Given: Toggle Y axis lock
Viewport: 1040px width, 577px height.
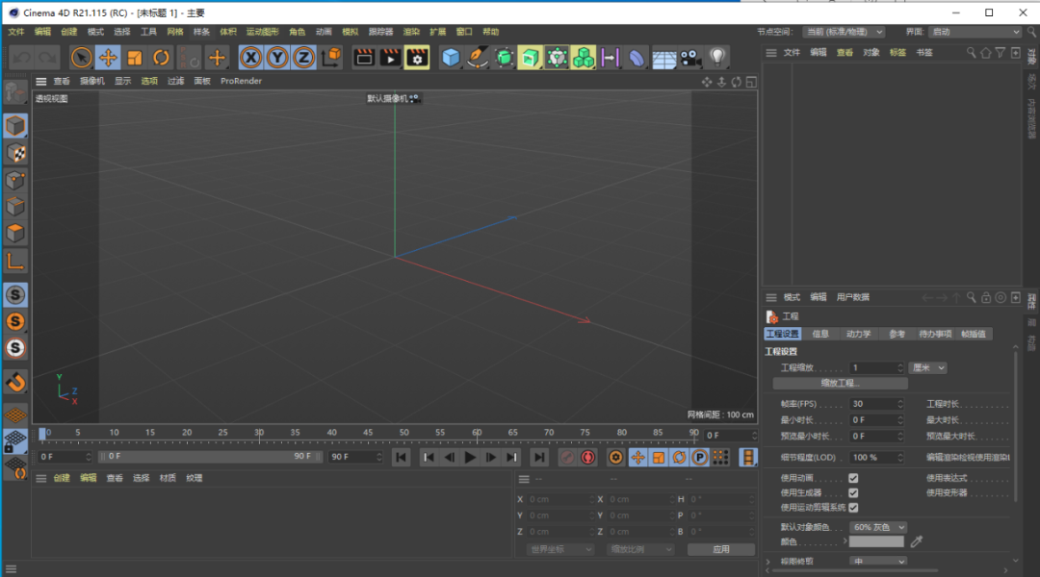Looking at the screenshot, I should point(277,58).
